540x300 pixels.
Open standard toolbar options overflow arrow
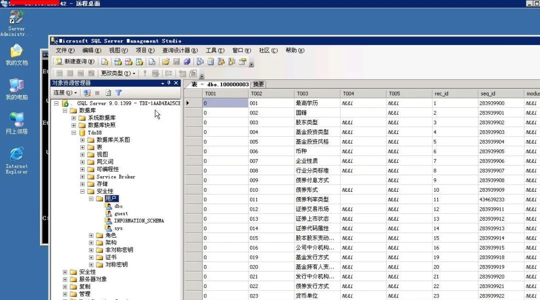[251, 64]
